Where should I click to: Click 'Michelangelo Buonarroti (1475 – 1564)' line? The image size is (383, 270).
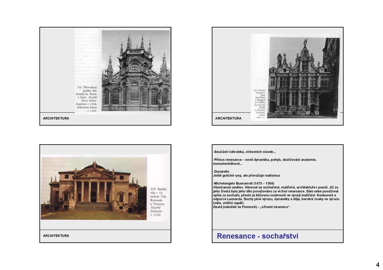point(244,183)
